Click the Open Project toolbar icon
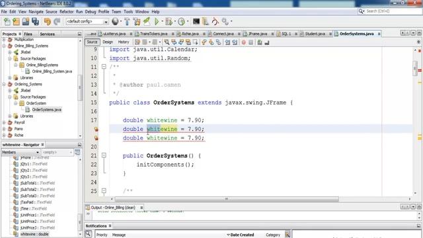This screenshot has width=423, height=238. pos(26,22)
